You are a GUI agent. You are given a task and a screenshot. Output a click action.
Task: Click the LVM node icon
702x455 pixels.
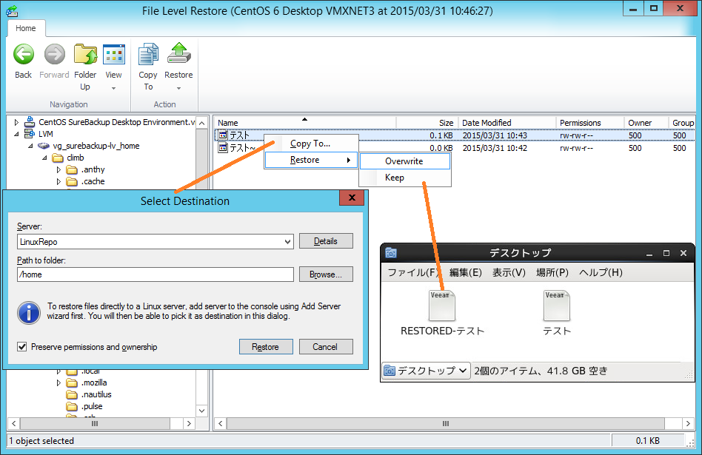point(30,134)
